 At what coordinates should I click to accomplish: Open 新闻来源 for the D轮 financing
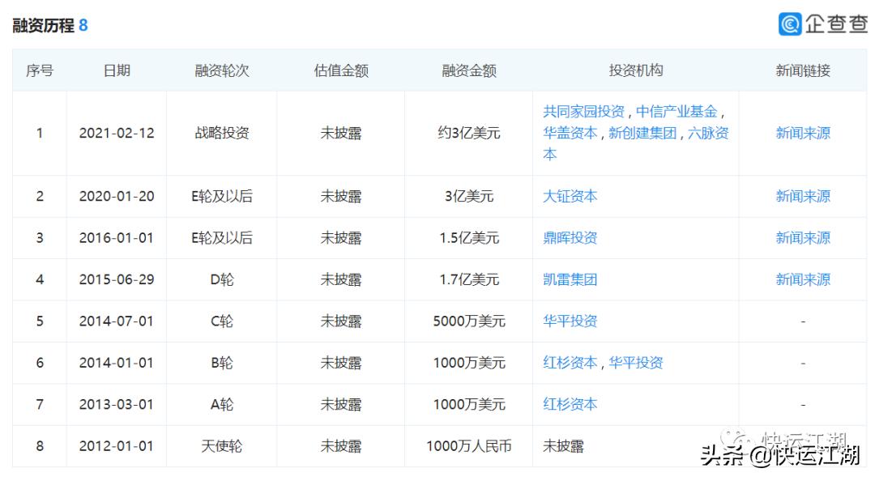click(803, 279)
